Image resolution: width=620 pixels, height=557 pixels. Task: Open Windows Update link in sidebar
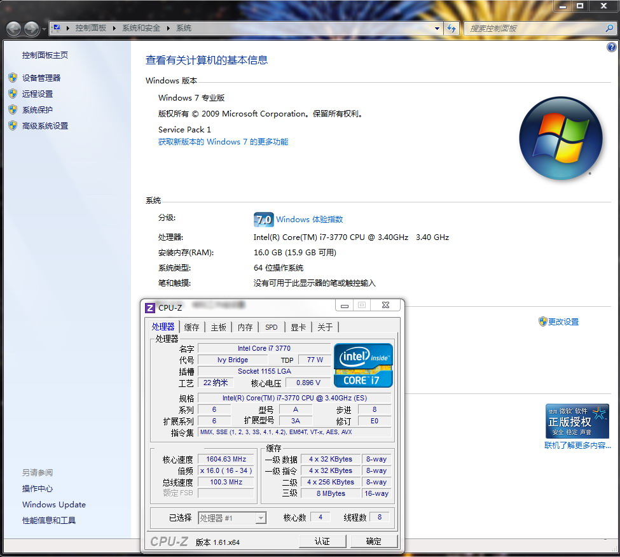tap(54, 504)
